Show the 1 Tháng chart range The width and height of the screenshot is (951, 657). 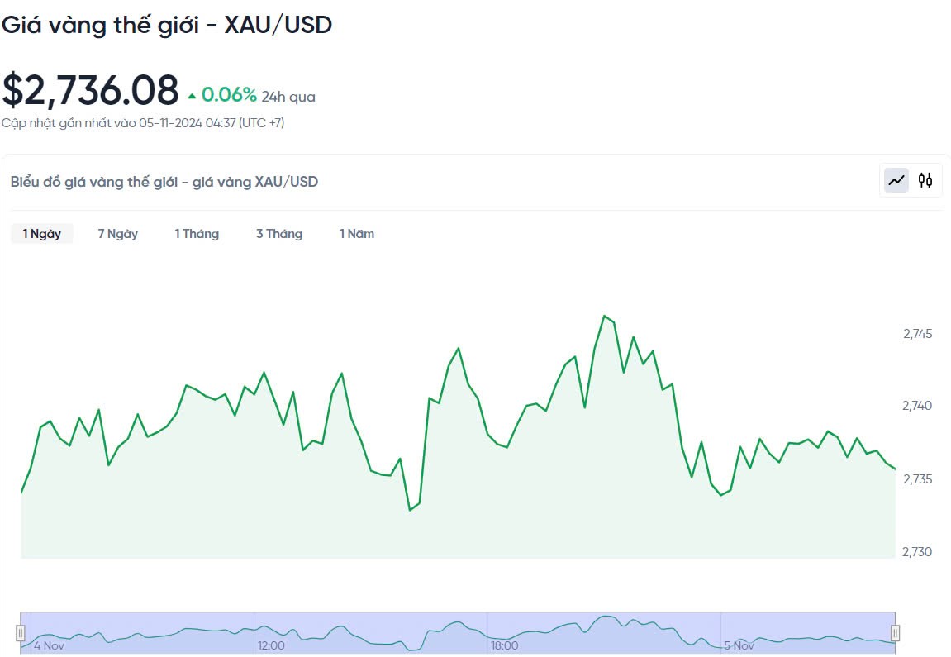pyautogui.click(x=197, y=234)
